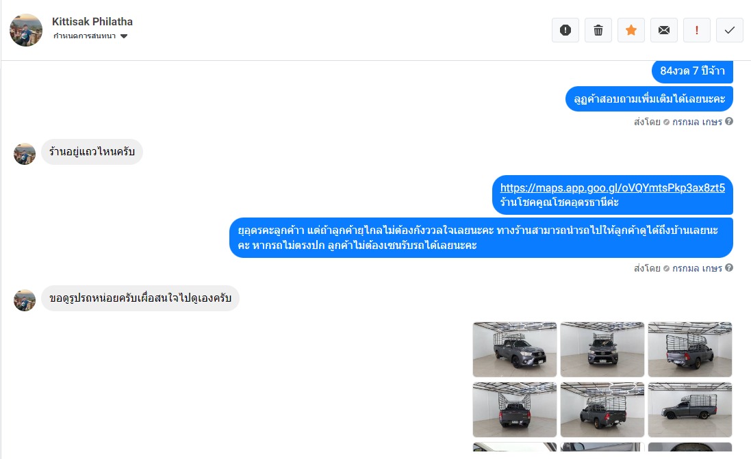Open the rear-view truck photo thumbnail
Viewport: 751px width, 459px height.
coord(515,410)
